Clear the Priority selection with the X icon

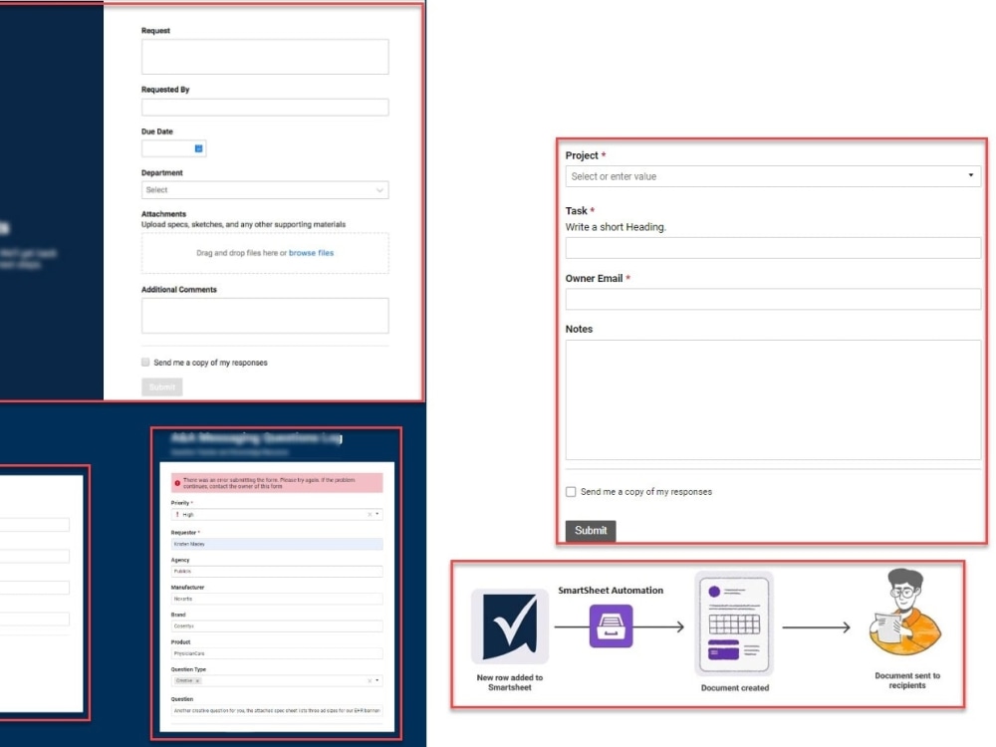click(x=370, y=515)
